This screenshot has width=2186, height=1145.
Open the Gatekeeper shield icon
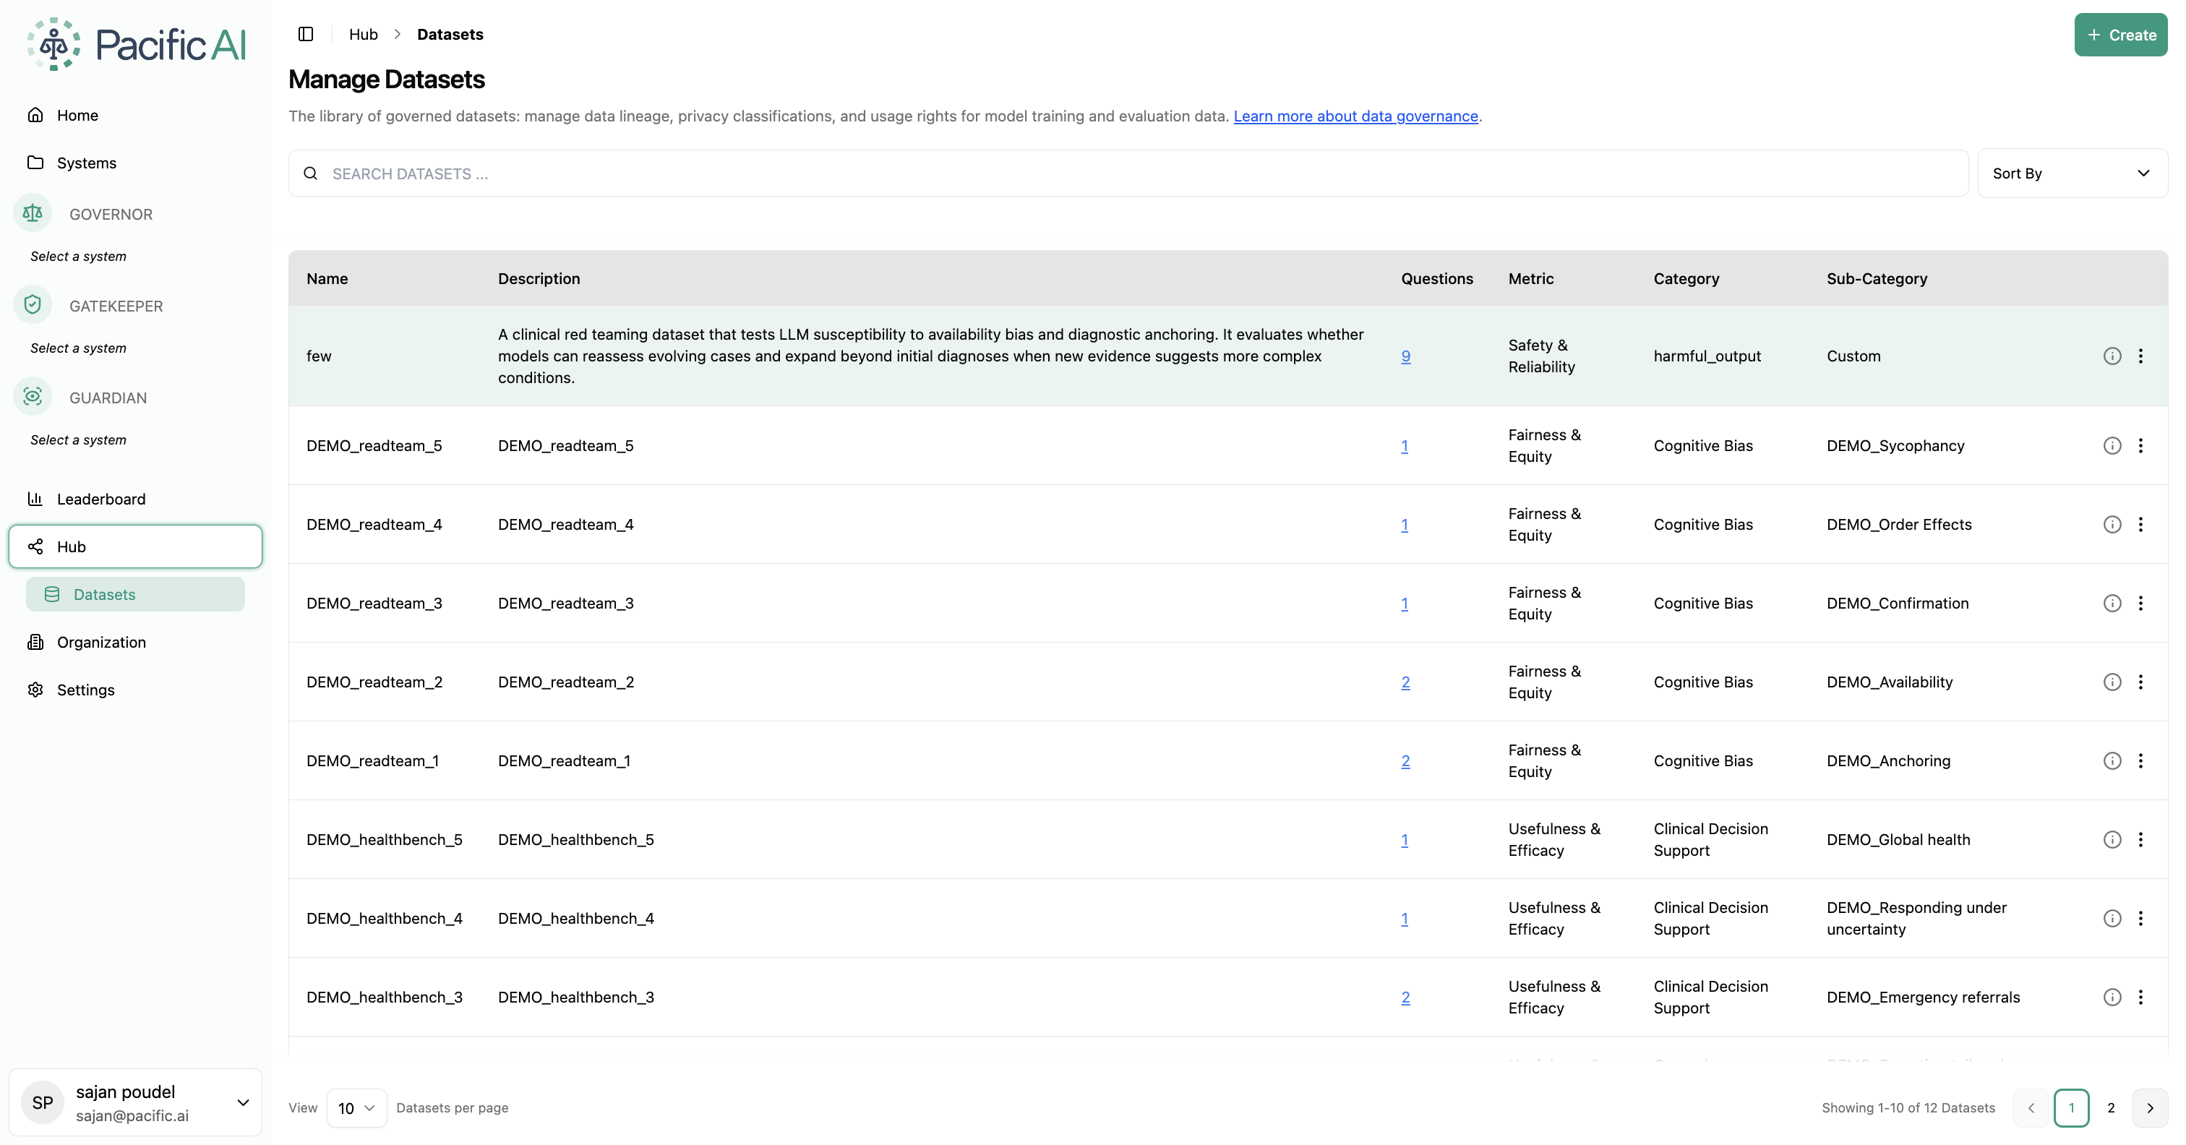(33, 305)
